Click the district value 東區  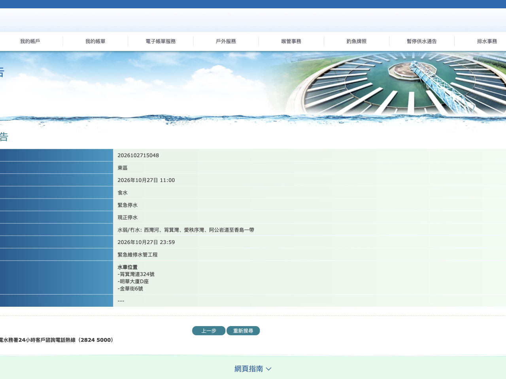click(x=123, y=168)
